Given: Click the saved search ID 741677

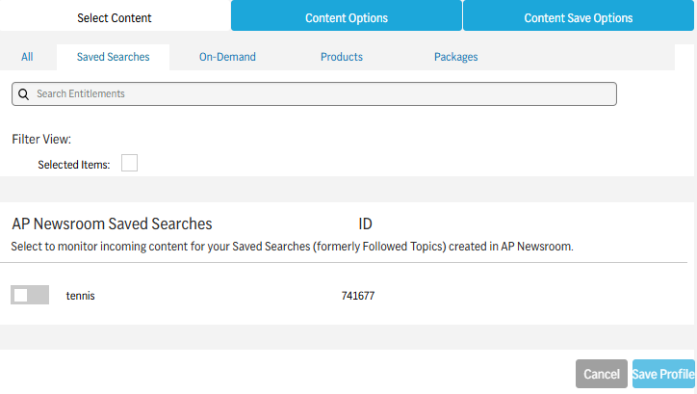Looking at the screenshot, I should 358,296.
